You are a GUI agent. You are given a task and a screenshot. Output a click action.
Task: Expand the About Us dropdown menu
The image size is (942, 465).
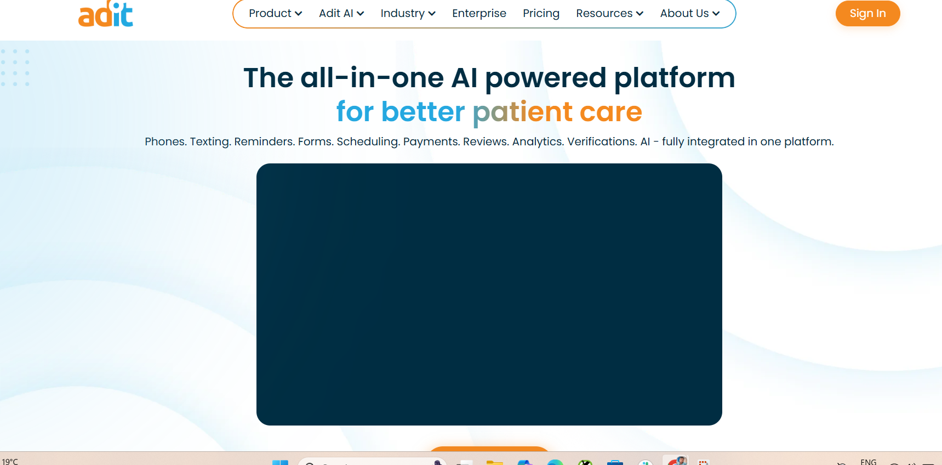coord(689,13)
